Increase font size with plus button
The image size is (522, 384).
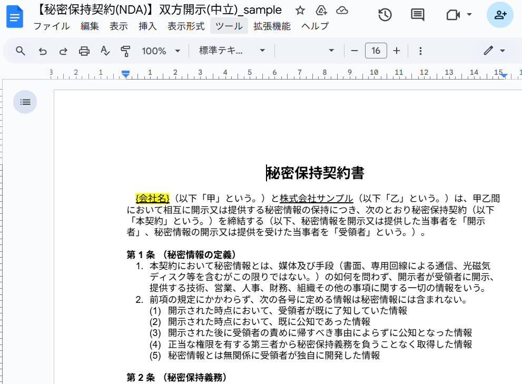tap(397, 51)
